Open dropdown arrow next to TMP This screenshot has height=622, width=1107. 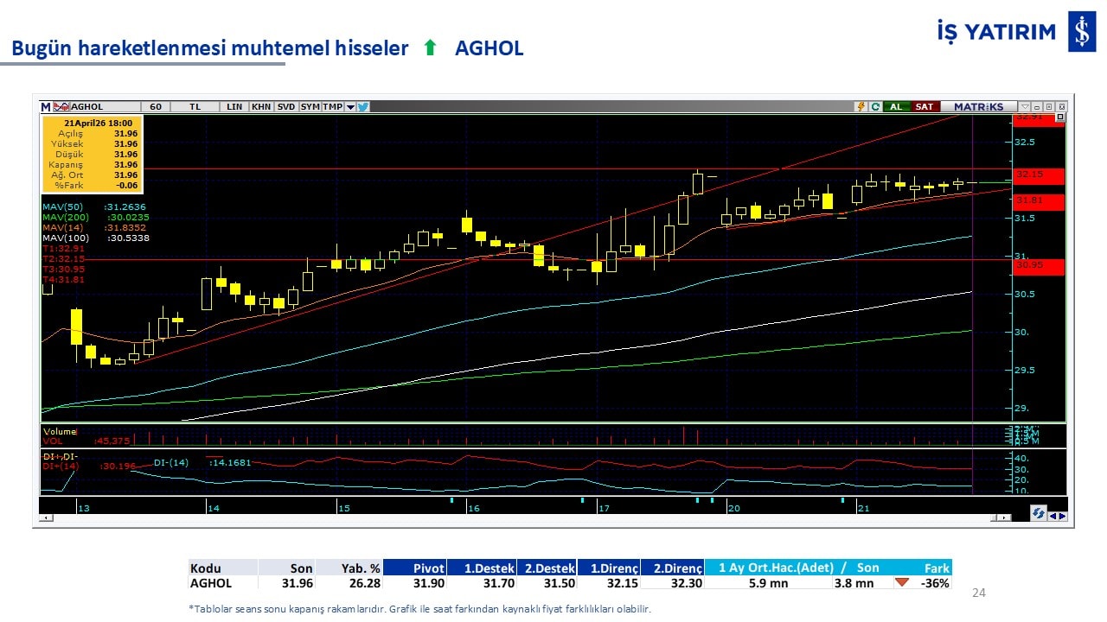[x=350, y=107]
